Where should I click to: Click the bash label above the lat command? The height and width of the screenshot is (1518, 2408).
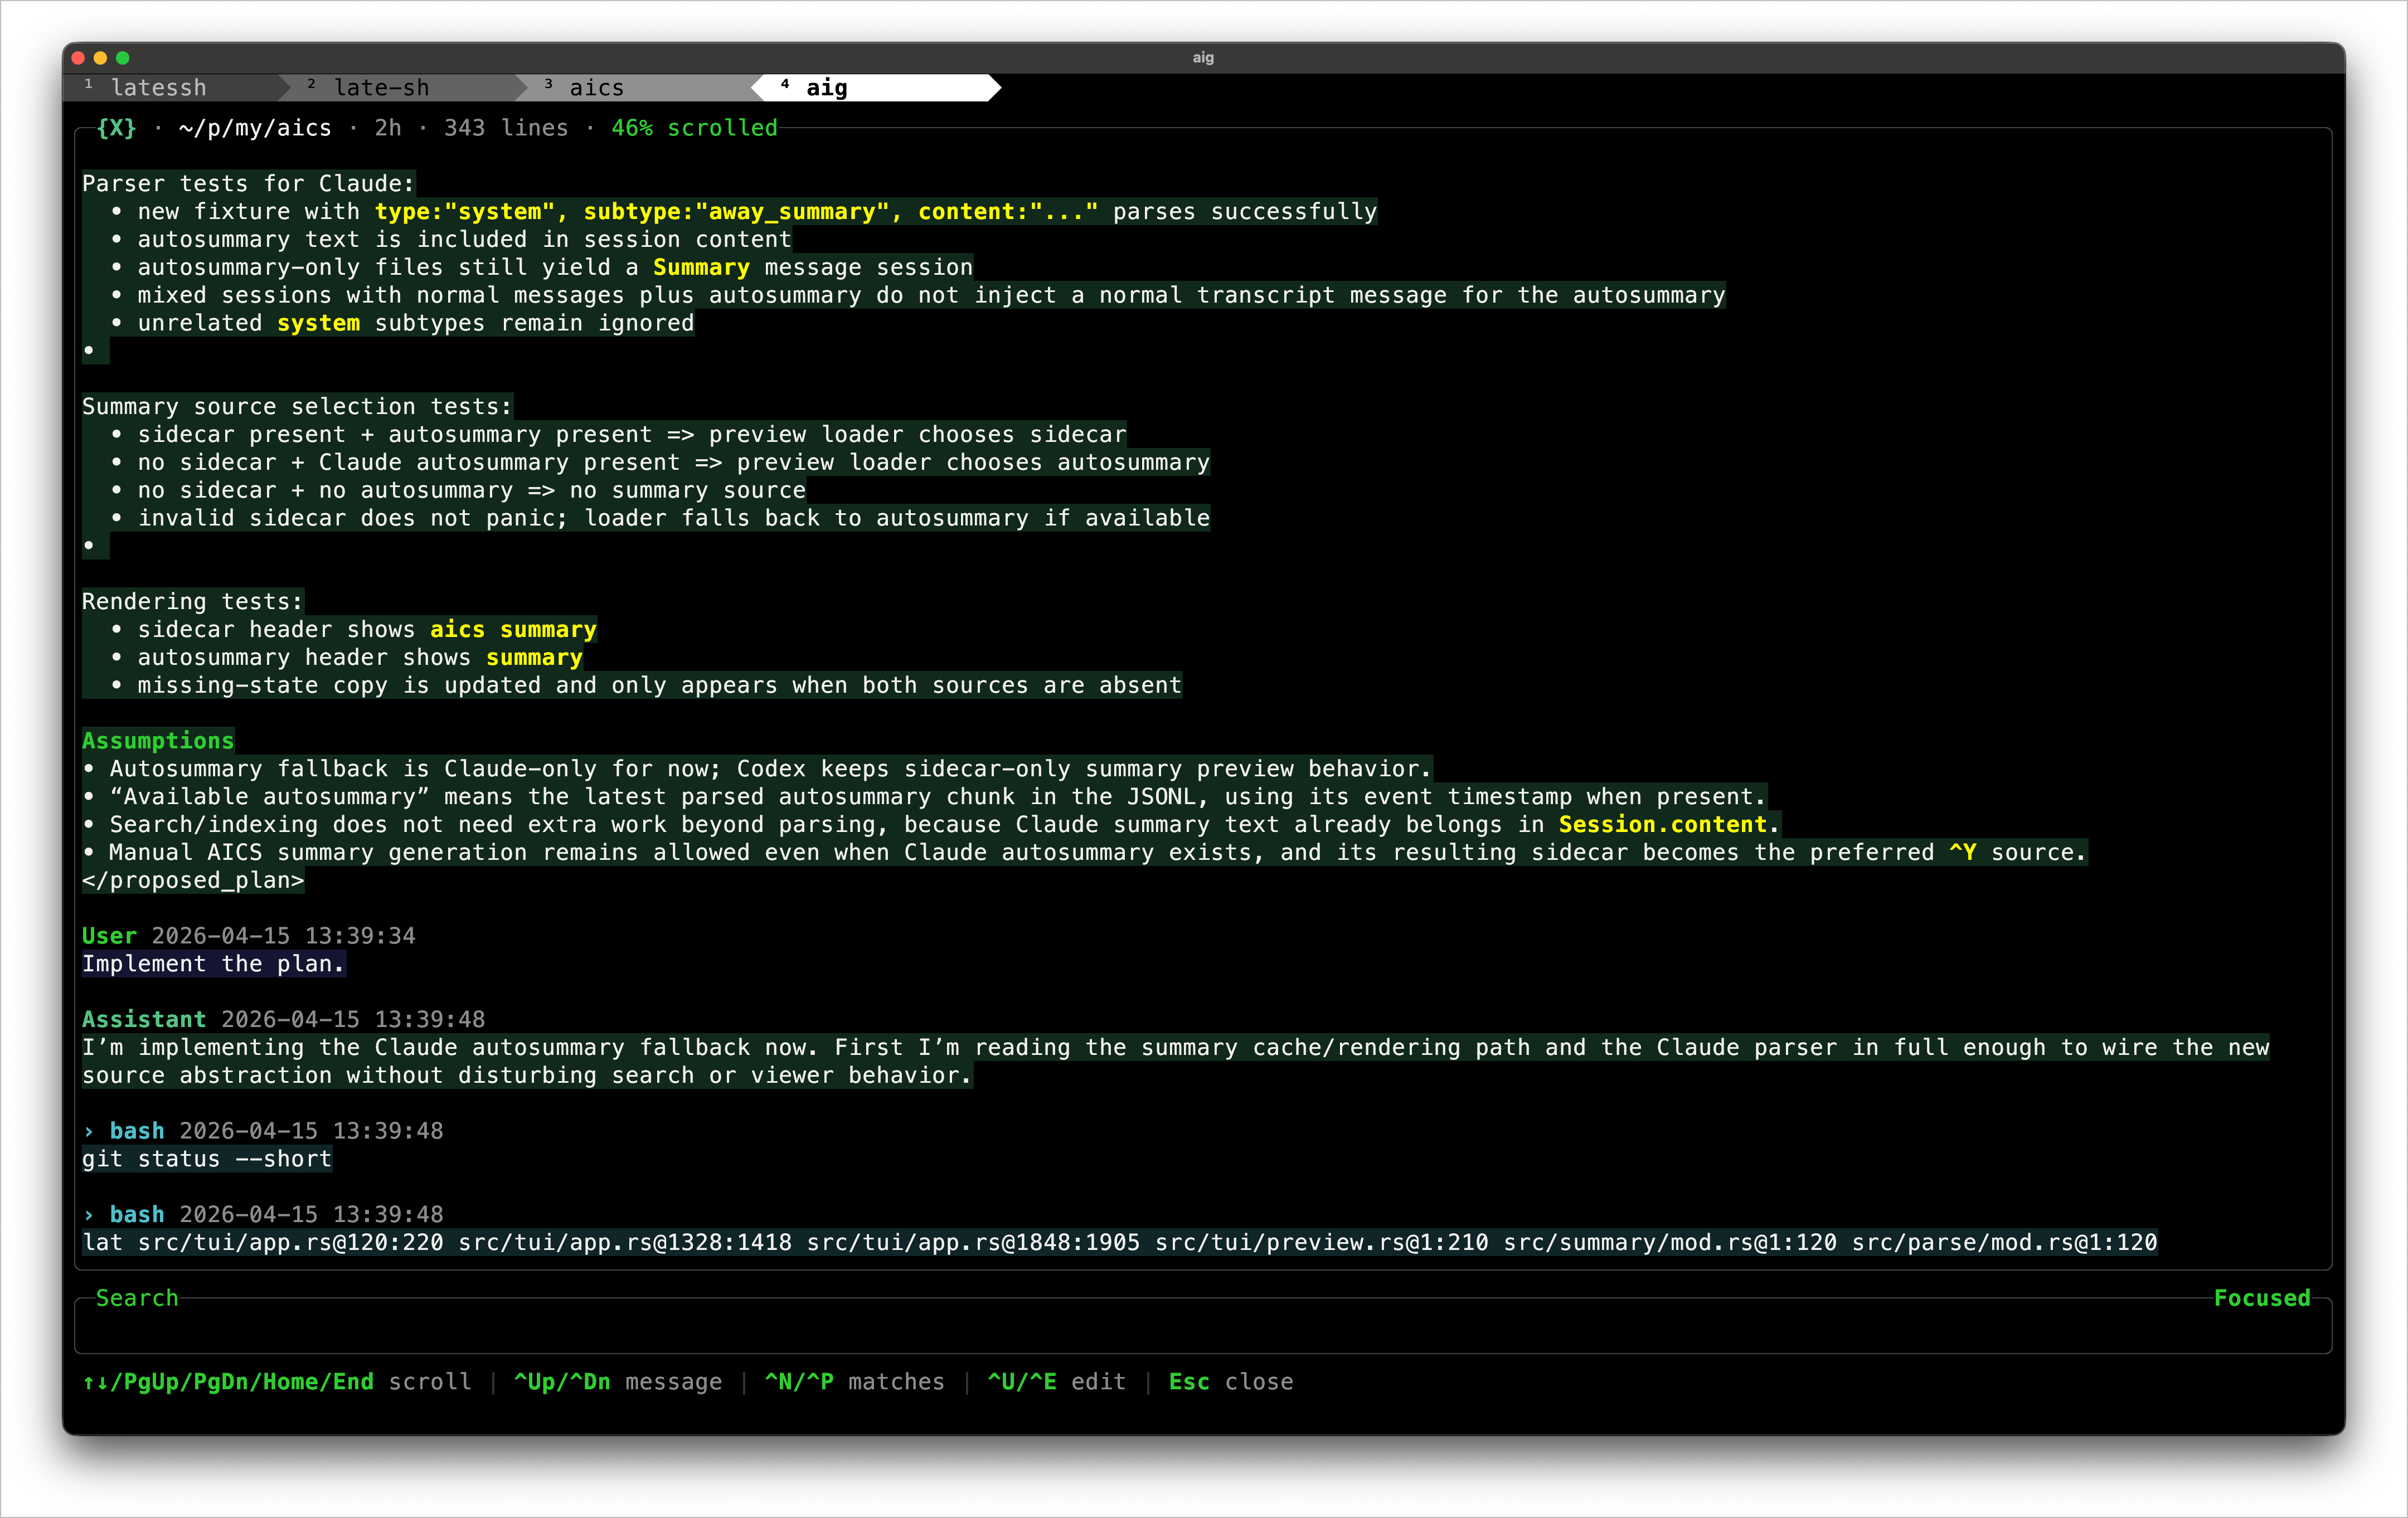coord(137,1215)
